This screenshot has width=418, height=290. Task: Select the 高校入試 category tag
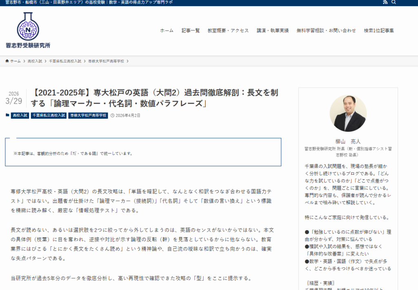click(x=20, y=115)
